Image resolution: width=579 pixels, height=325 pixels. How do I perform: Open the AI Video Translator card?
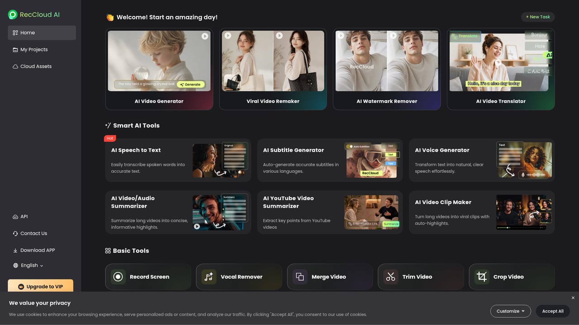click(501, 69)
